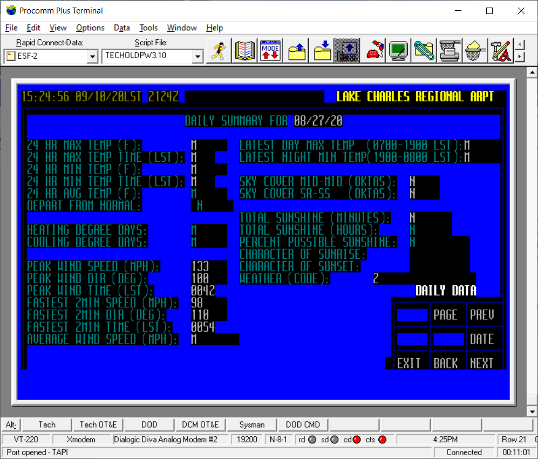Viewport: 538px width, 459px height.
Task: Click the monitor setup icon
Action: click(398, 51)
